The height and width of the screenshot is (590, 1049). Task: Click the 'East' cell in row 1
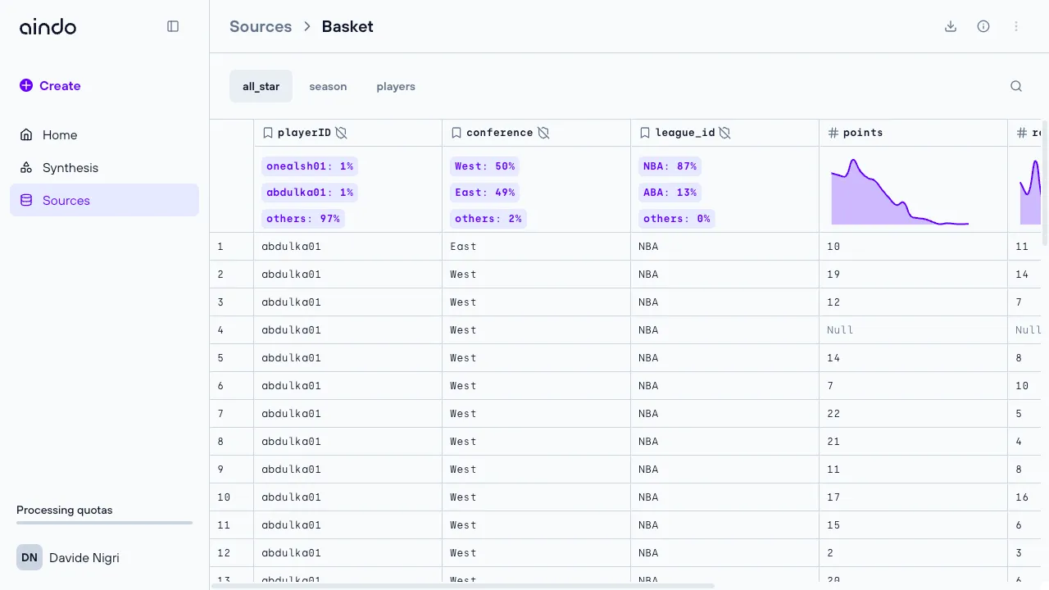tap(537, 247)
